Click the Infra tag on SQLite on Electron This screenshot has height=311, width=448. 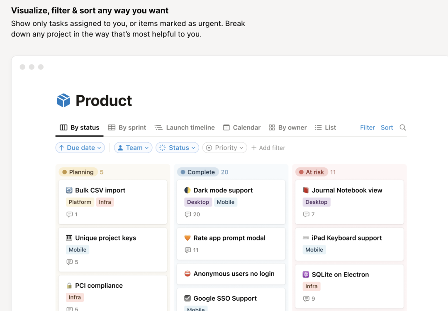(312, 286)
